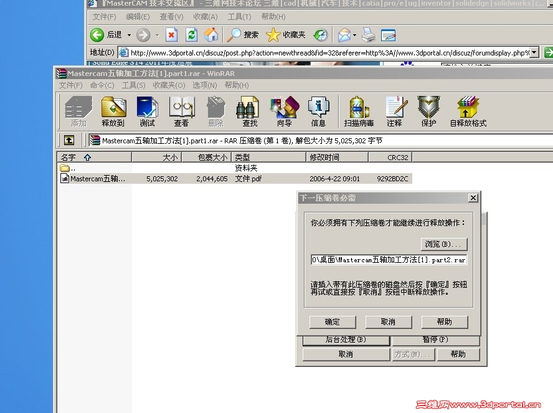The height and width of the screenshot is (413, 553).
Task: Click the browser Go arrow button
Action: click(549, 52)
